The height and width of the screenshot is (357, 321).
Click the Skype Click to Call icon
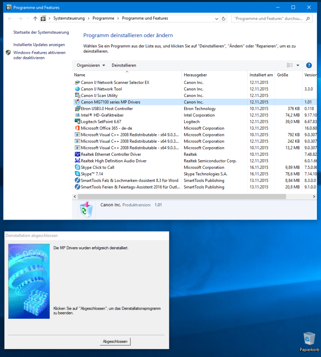pos(77,167)
